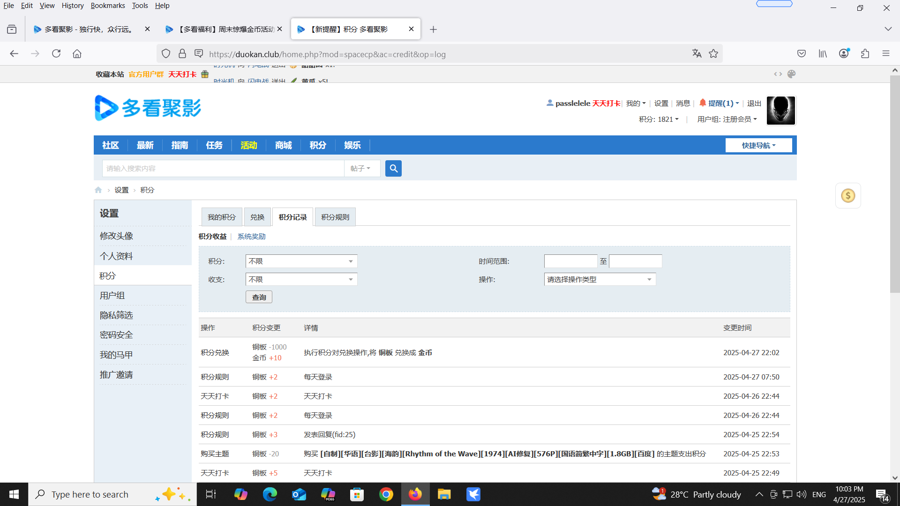Open the 系统奖励 link
The height and width of the screenshot is (506, 900).
tap(251, 237)
